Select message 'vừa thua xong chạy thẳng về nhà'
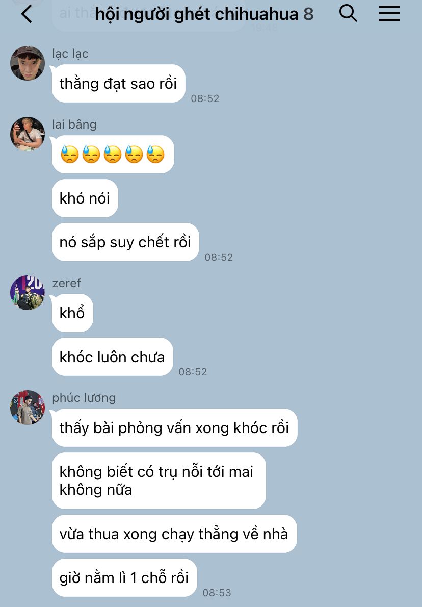 [174, 534]
